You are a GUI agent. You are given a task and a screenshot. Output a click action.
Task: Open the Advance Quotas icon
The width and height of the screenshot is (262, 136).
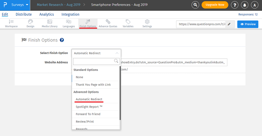coord(108,22)
